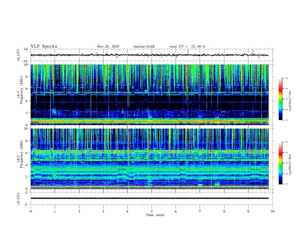Viewport: 307px width, 237px height.
Task: Click the "ch.3(V)" axis label
Action: click(19, 199)
